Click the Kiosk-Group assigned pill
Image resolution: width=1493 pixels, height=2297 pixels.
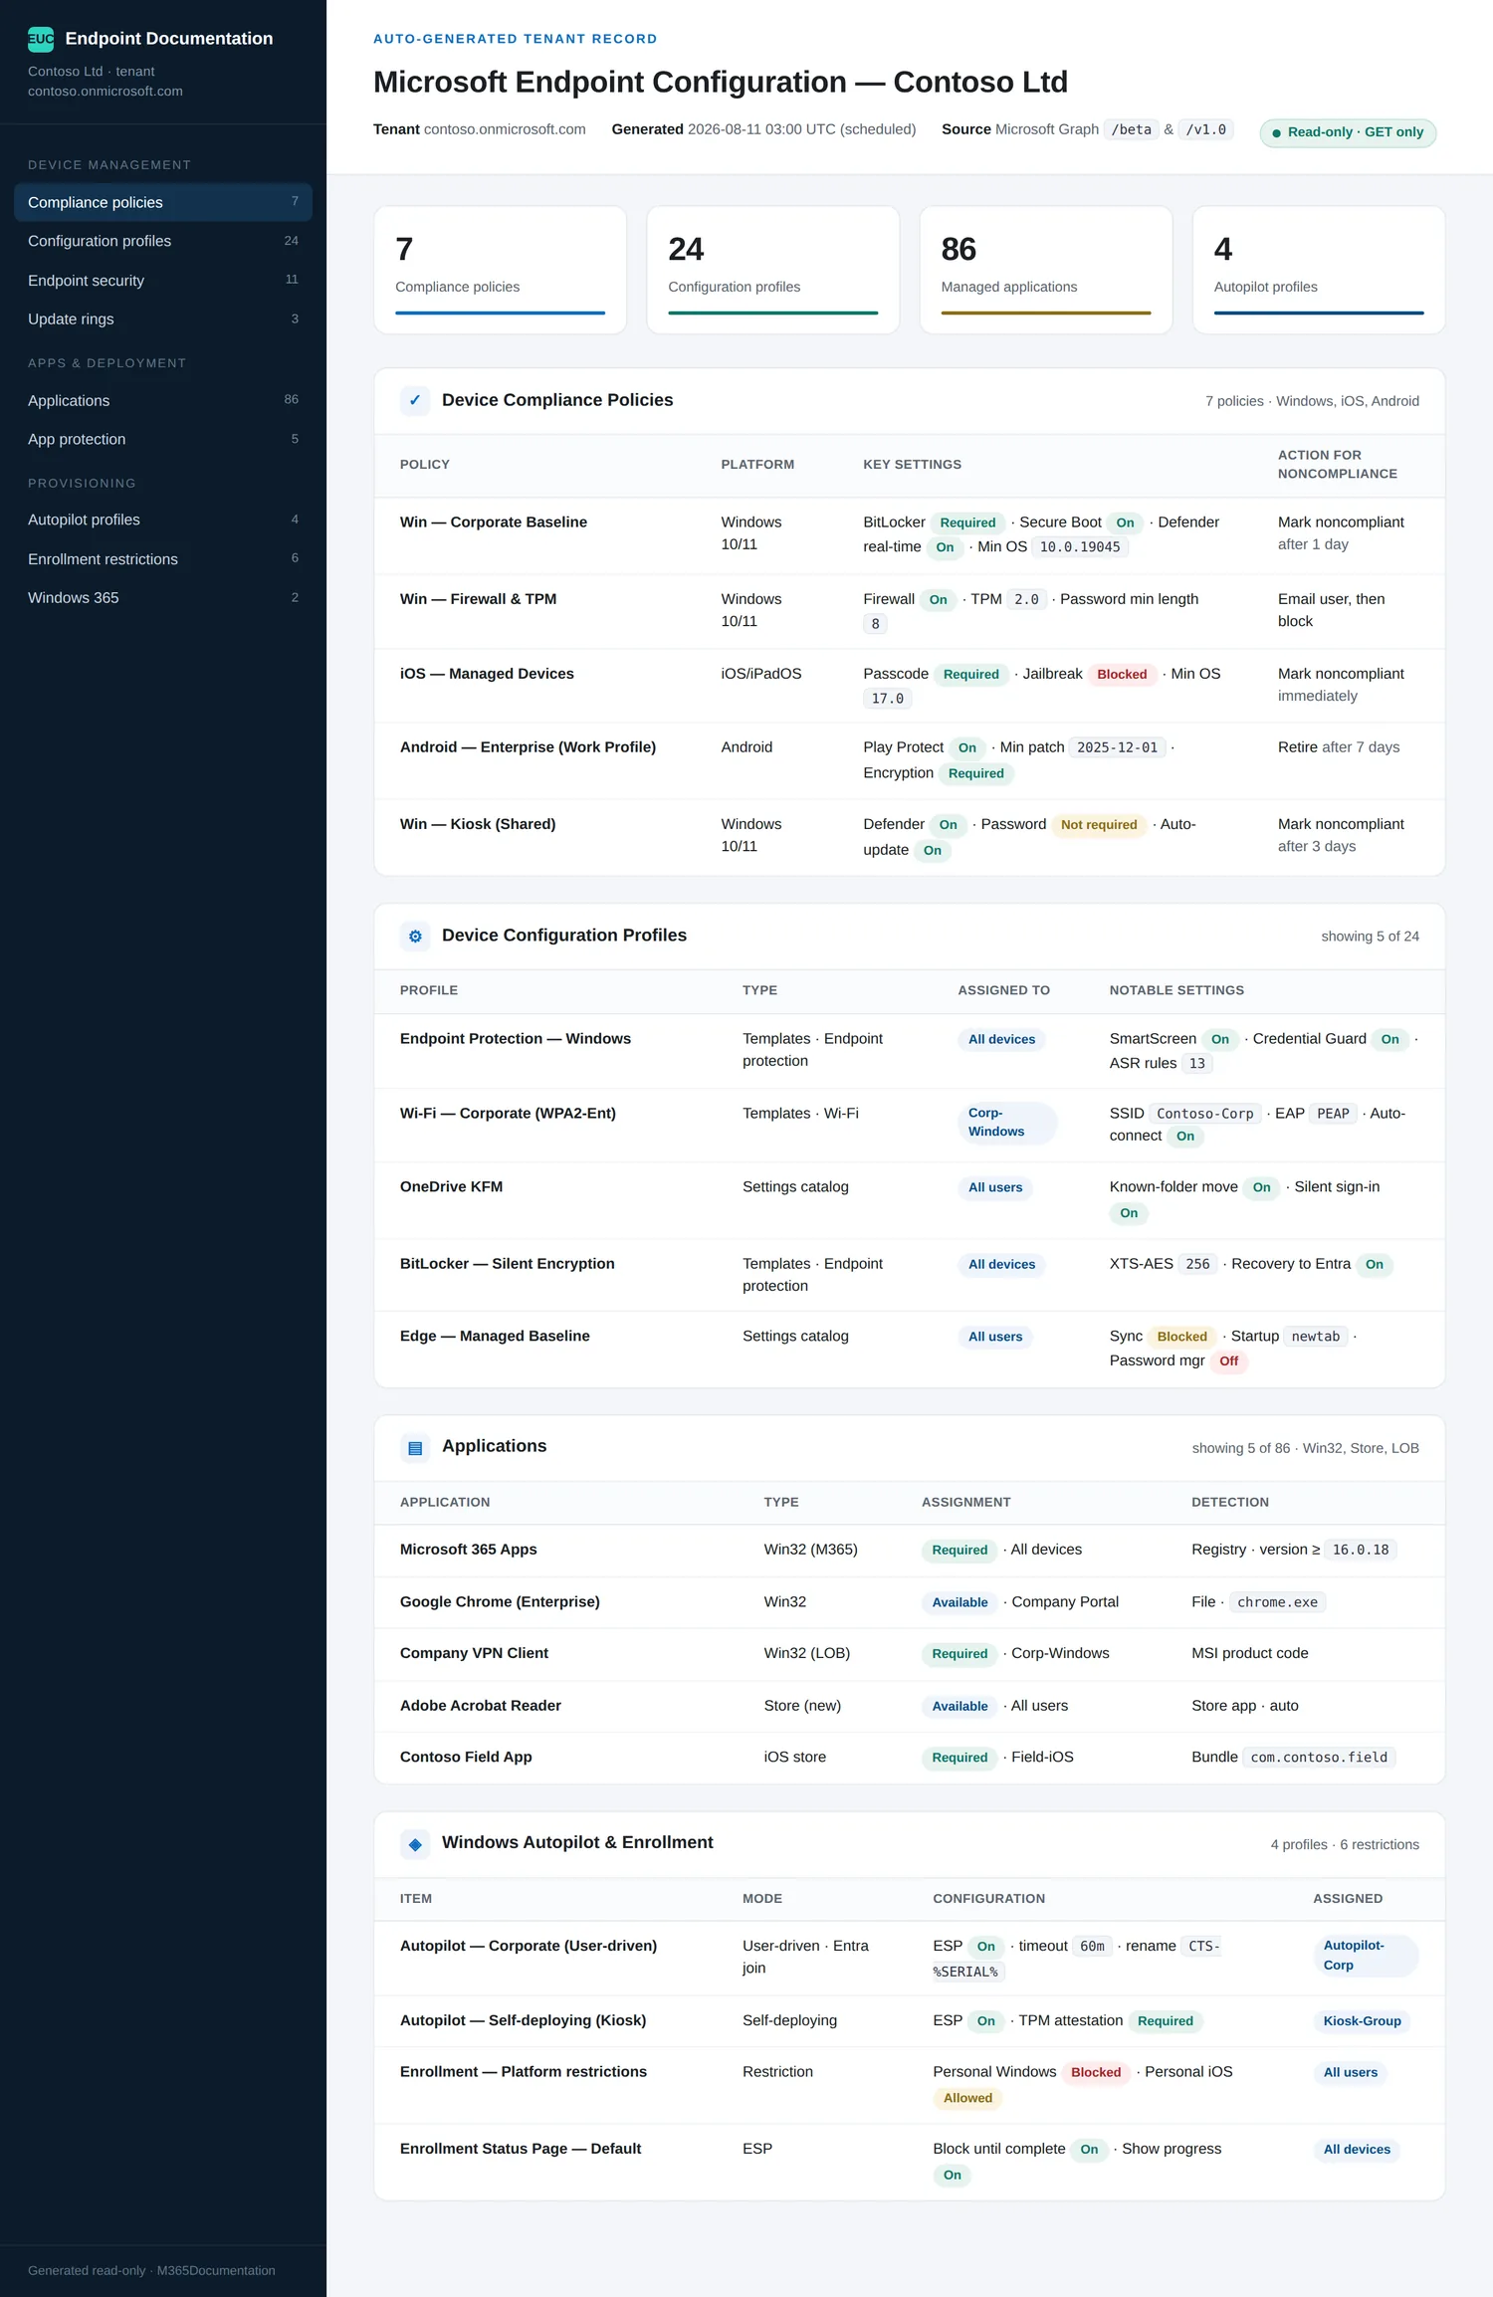point(1362,2021)
